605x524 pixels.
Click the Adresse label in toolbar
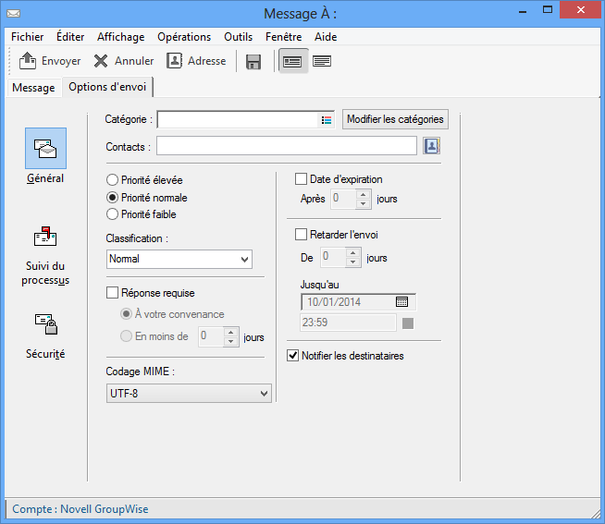coord(207,61)
